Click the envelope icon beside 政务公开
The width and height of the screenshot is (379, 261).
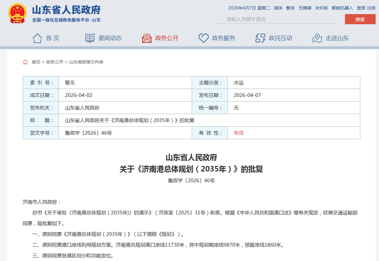point(147,38)
